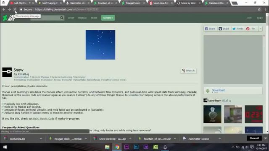This screenshot has width=269, height=151.
Task: Click the address bar URL
Action: pyautogui.click(x=67, y=9)
